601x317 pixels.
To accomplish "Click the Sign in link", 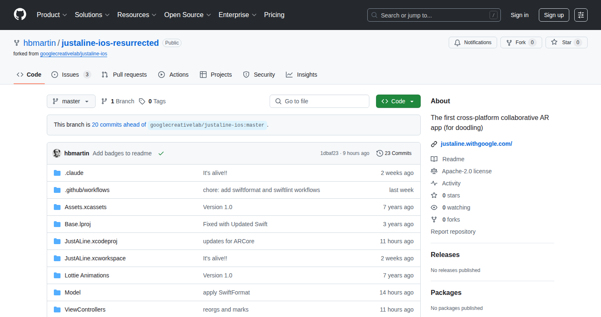I will click(520, 15).
